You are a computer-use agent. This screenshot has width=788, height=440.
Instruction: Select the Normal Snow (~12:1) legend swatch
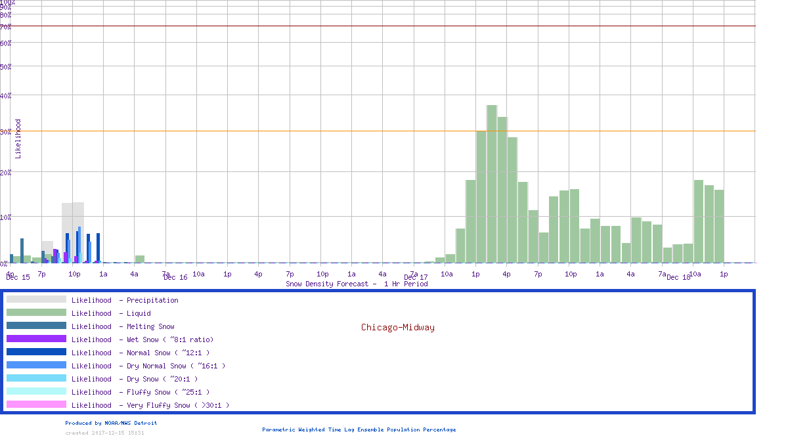point(36,353)
